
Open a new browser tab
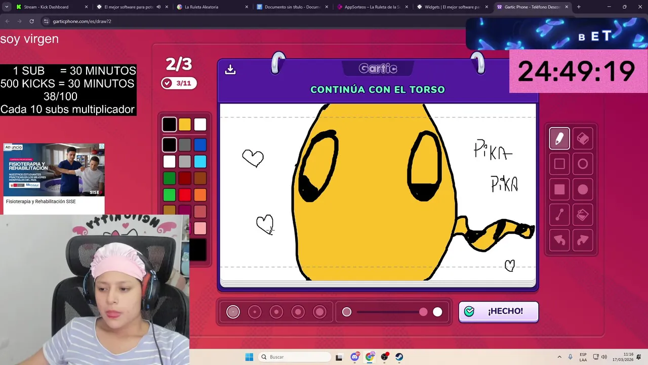pos(579,7)
